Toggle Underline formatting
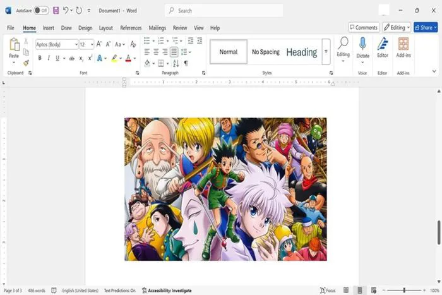 57,58
